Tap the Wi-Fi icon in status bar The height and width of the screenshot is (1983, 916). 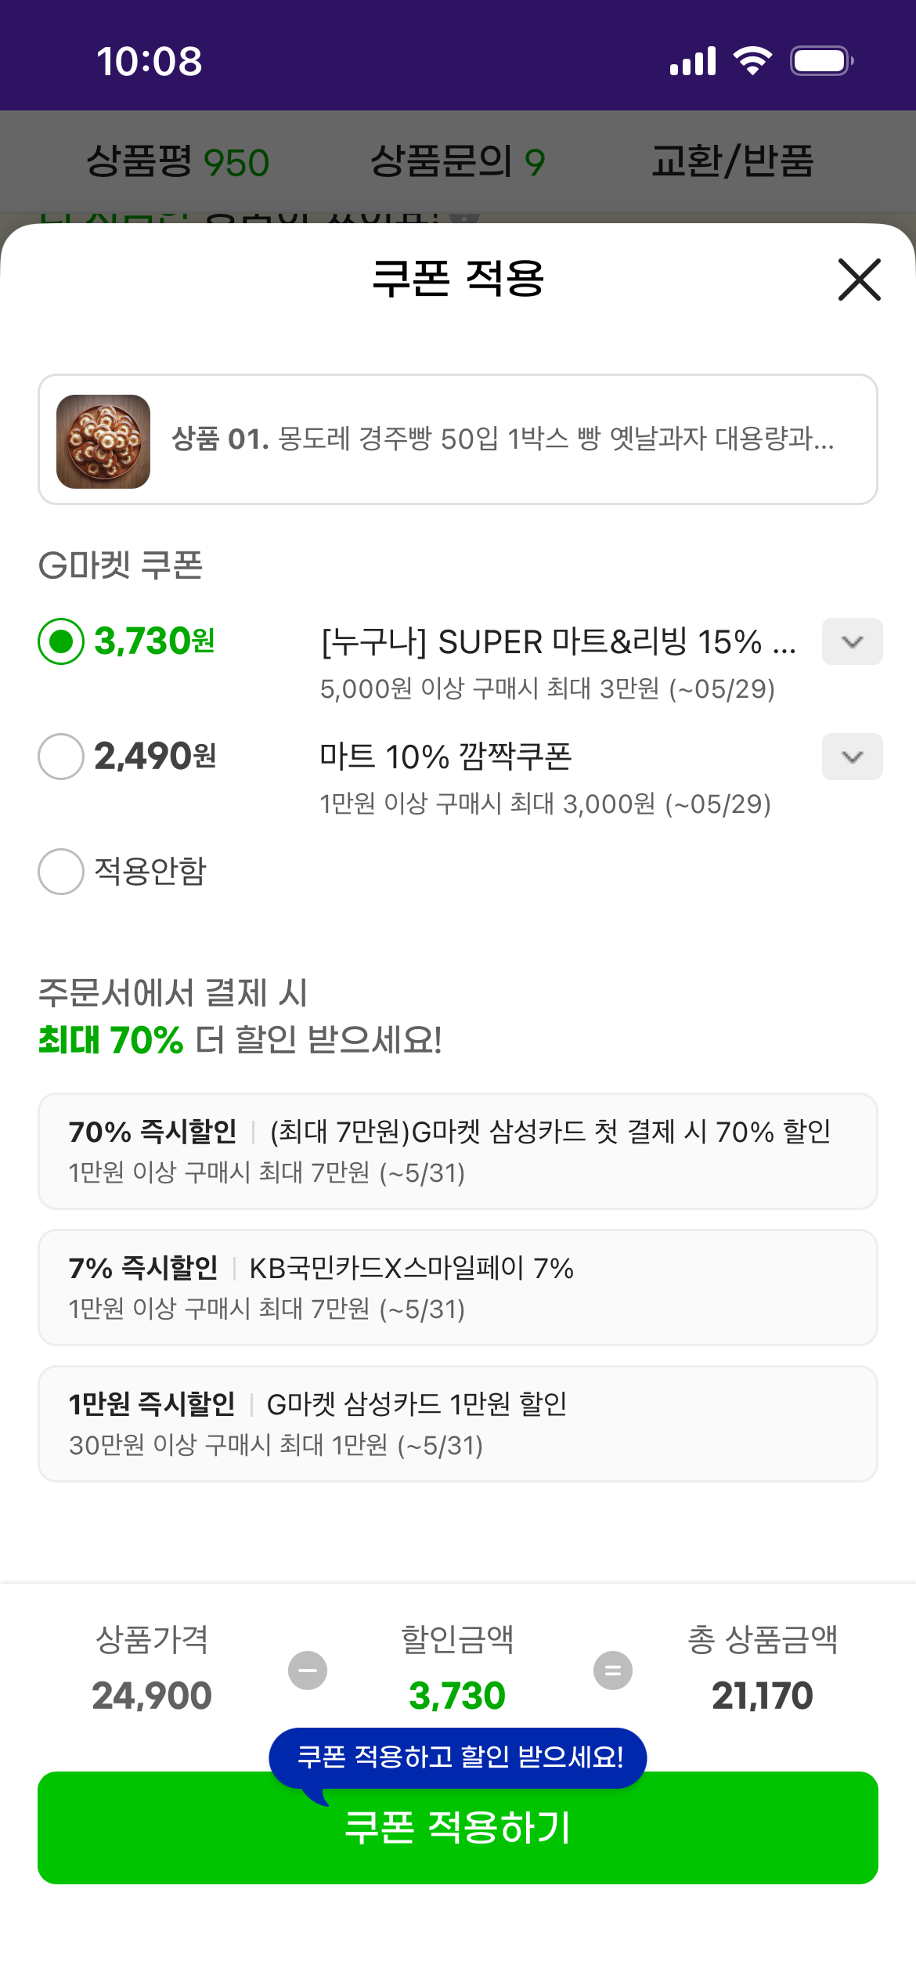(x=752, y=61)
